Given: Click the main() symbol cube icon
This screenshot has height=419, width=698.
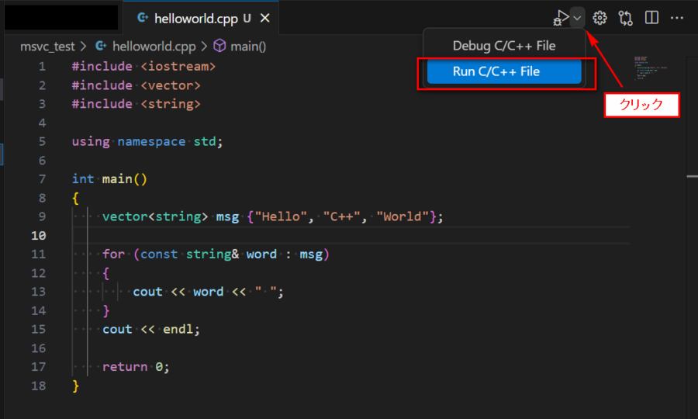Looking at the screenshot, I should click(x=220, y=46).
